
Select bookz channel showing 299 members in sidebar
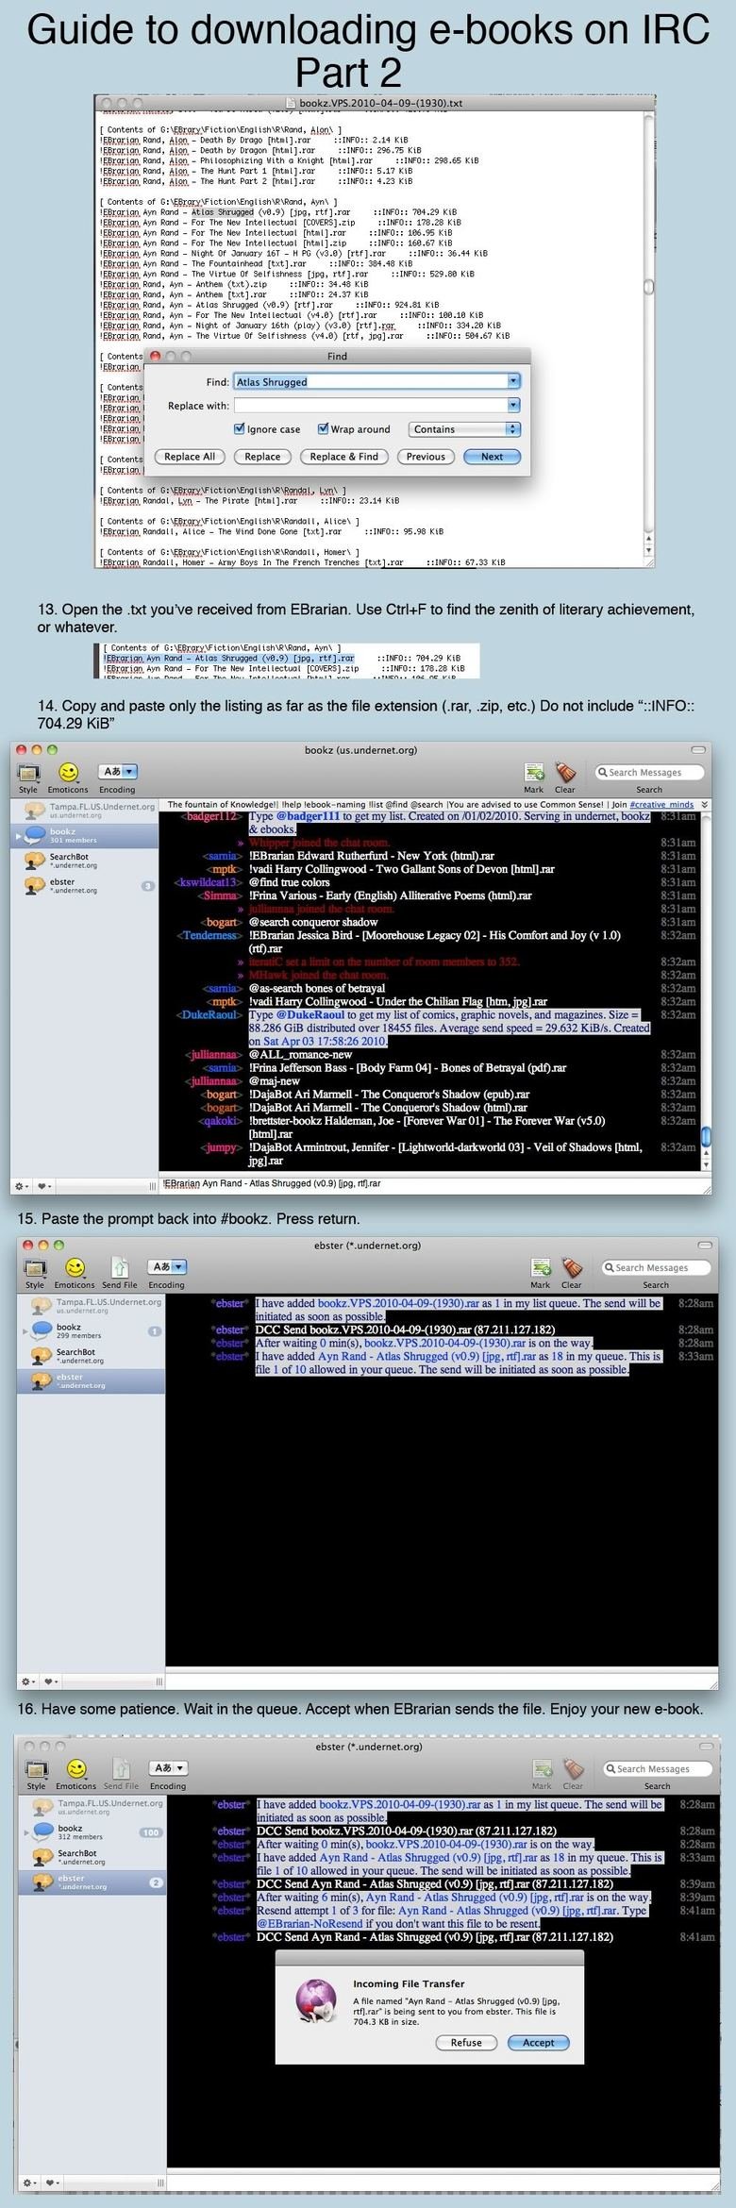click(x=70, y=1330)
